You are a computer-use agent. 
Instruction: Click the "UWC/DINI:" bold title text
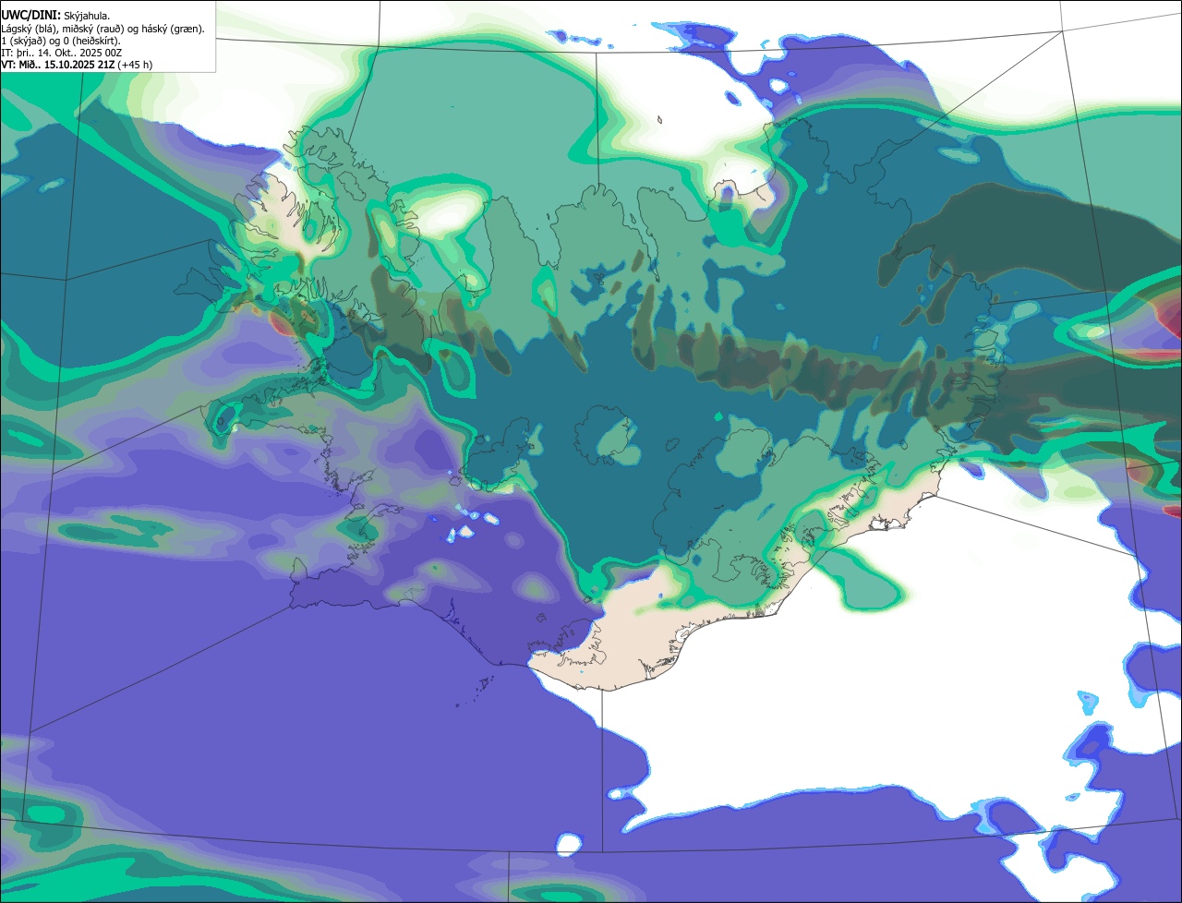pyautogui.click(x=31, y=16)
